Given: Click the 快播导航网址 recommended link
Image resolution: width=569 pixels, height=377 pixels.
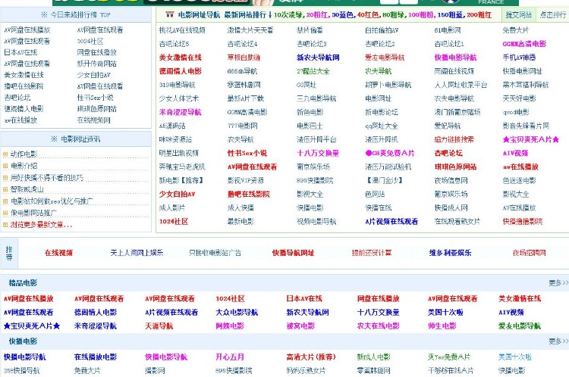Looking at the screenshot, I should 293,253.
